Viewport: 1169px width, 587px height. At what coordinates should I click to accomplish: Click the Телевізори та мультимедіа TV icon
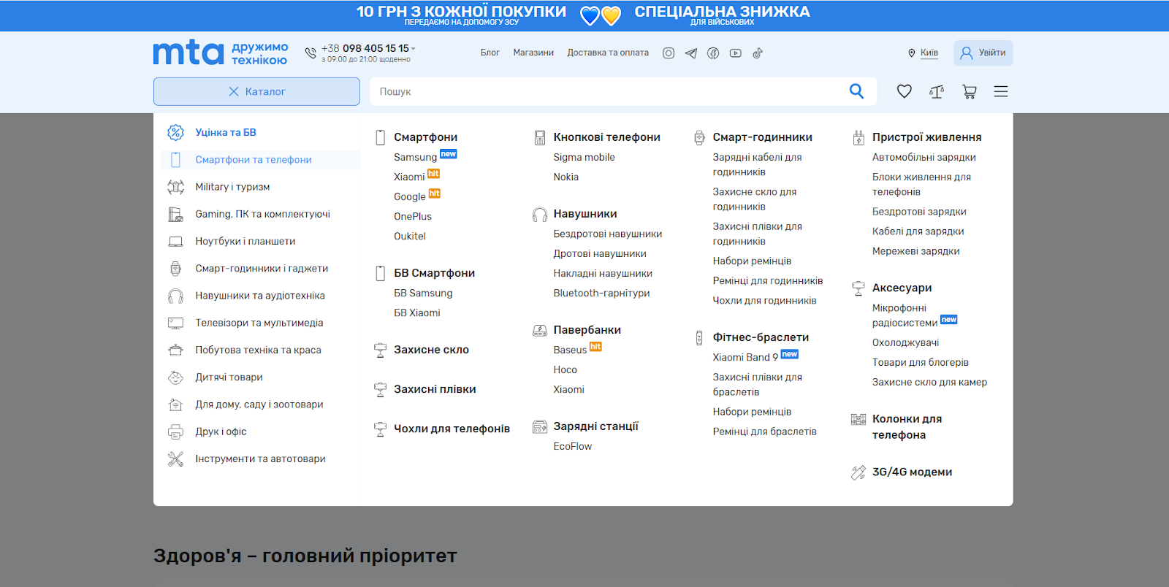pyautogui.click(x=175, y=323)
